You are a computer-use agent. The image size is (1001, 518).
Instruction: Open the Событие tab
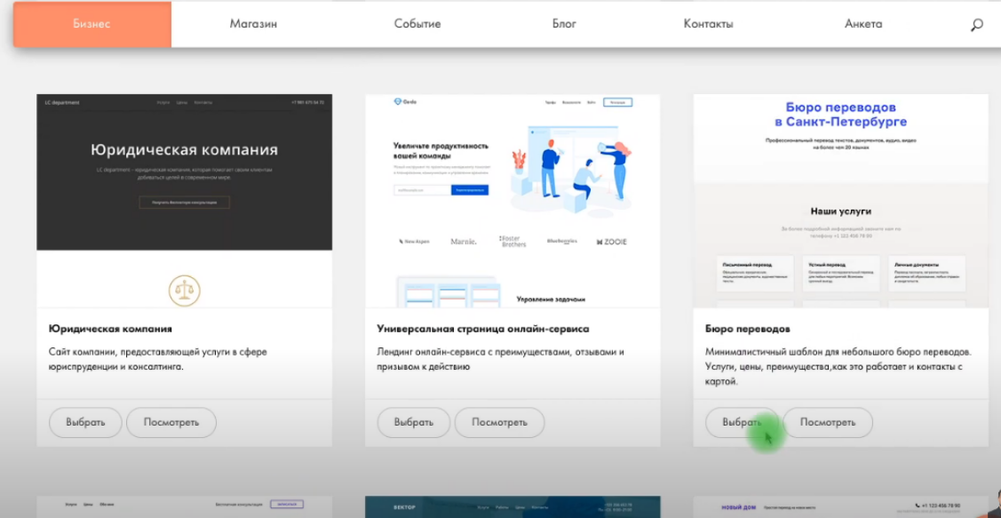click(417, 24)
